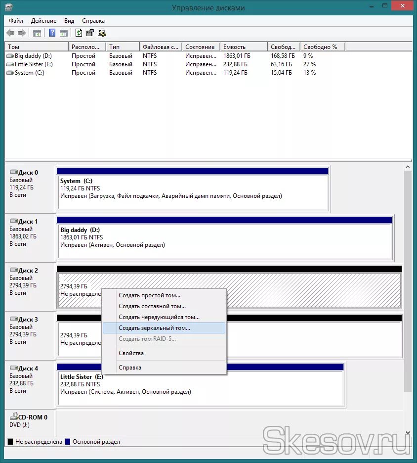Viewport: 417px width, 463px height.
Task: Sort by the Емкость column header
Action: coord(242,46)
